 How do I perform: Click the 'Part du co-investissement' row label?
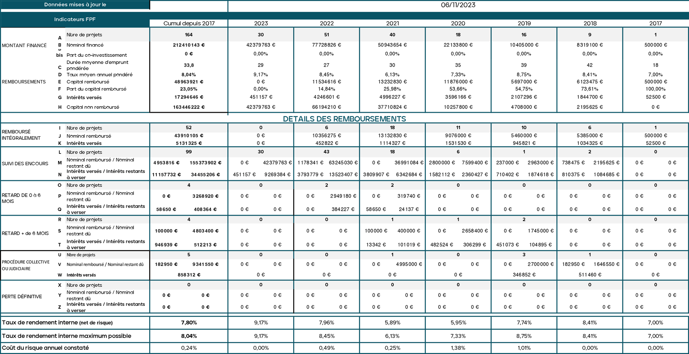coord(96,55)
